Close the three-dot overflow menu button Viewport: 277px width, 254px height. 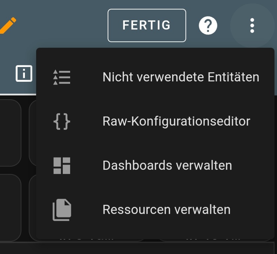[x=252, y=25]
